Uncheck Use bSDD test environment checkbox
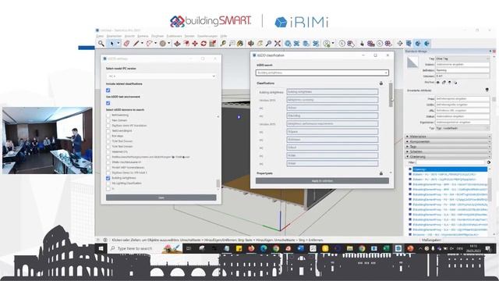The image size is (499, 281). (x=108, y=103)
